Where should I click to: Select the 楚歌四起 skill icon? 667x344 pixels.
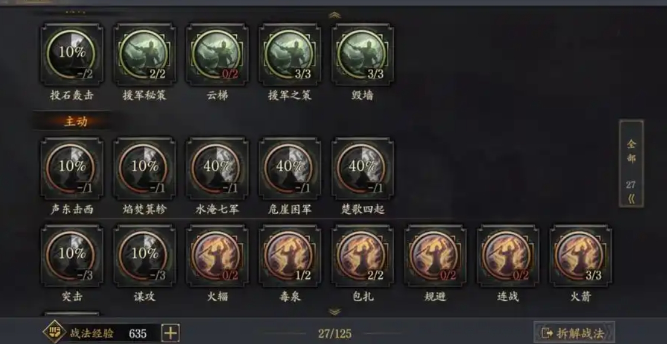(x=363, y=168)
